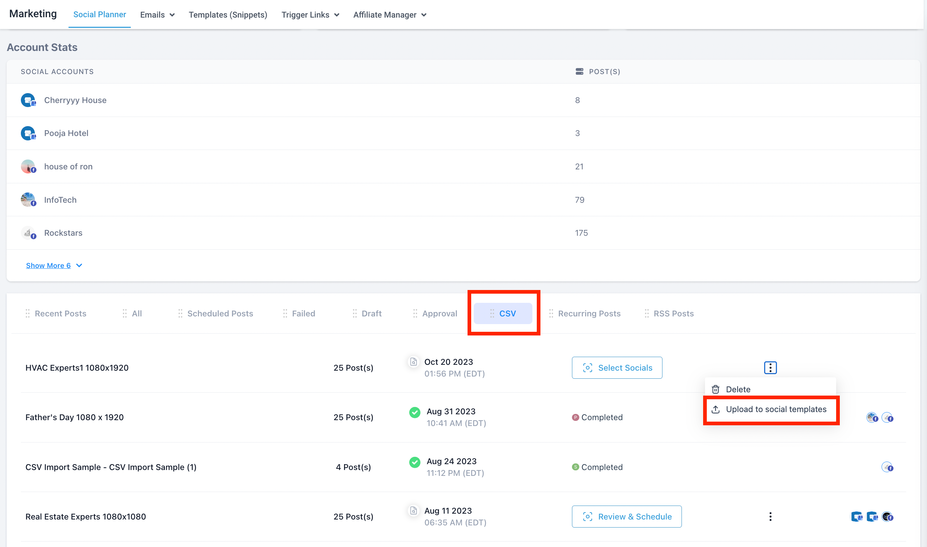Image resolution: width=927 pixels, height=547 pixels.
Task: Click green check beside Aug 24 2023
Action: pos(415,462)
